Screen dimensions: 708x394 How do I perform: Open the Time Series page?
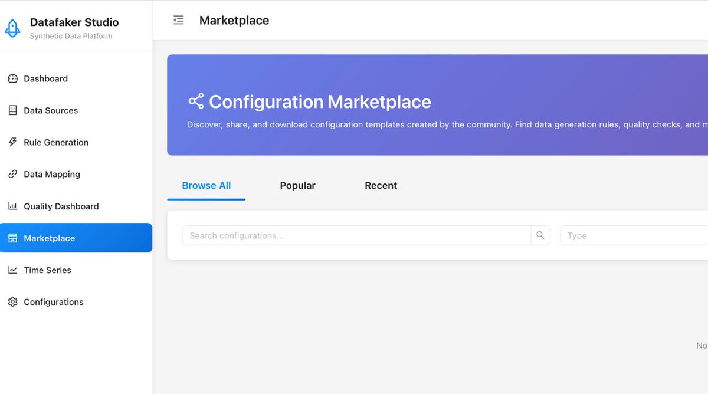[47, 270]
